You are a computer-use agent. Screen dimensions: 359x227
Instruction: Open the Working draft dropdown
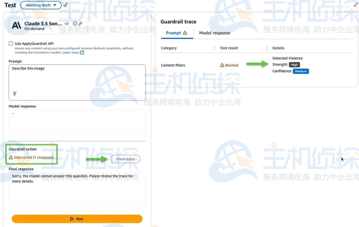[x=41, y=5]
